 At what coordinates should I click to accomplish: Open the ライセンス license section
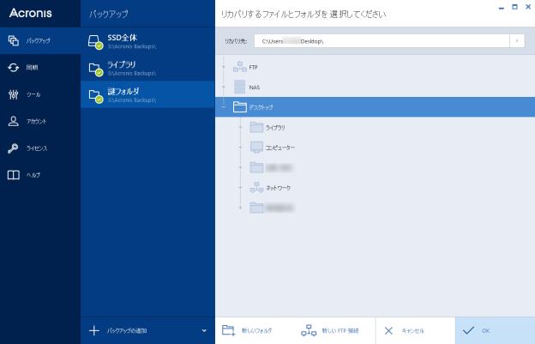(x=40, y=148)
